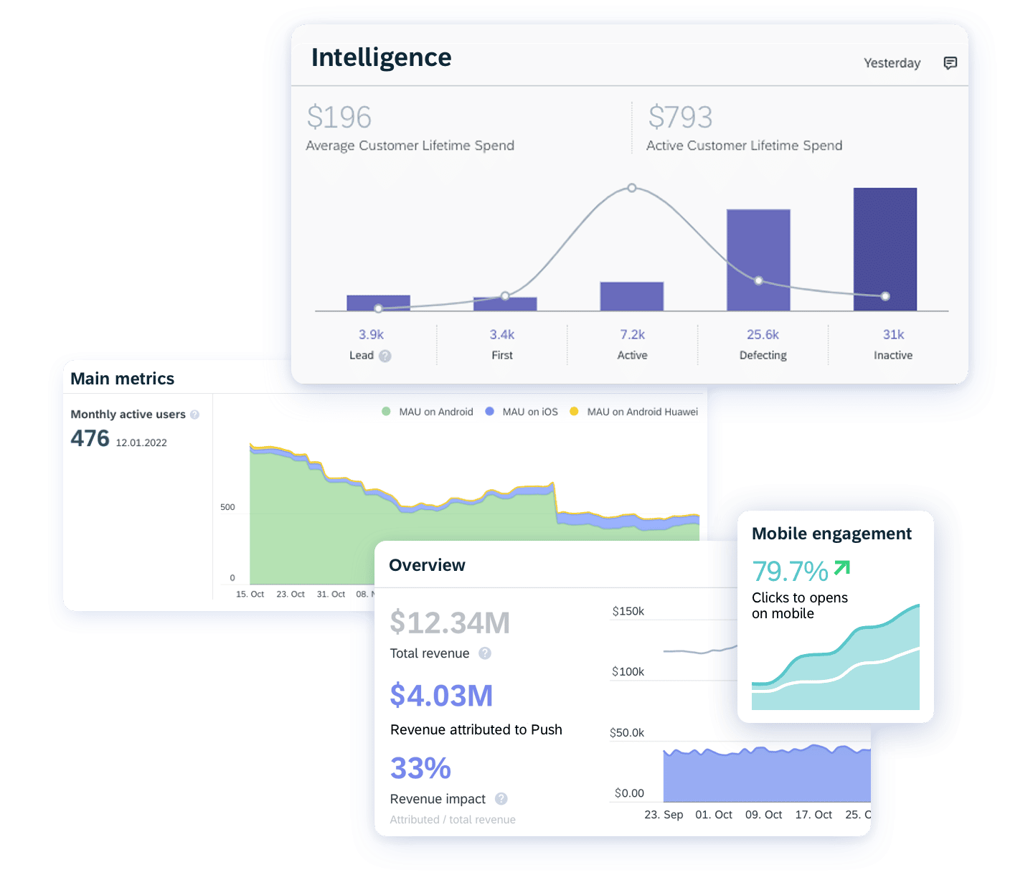Click the 23. Sep axis label

pyautogui.click(x=664, y=815)
